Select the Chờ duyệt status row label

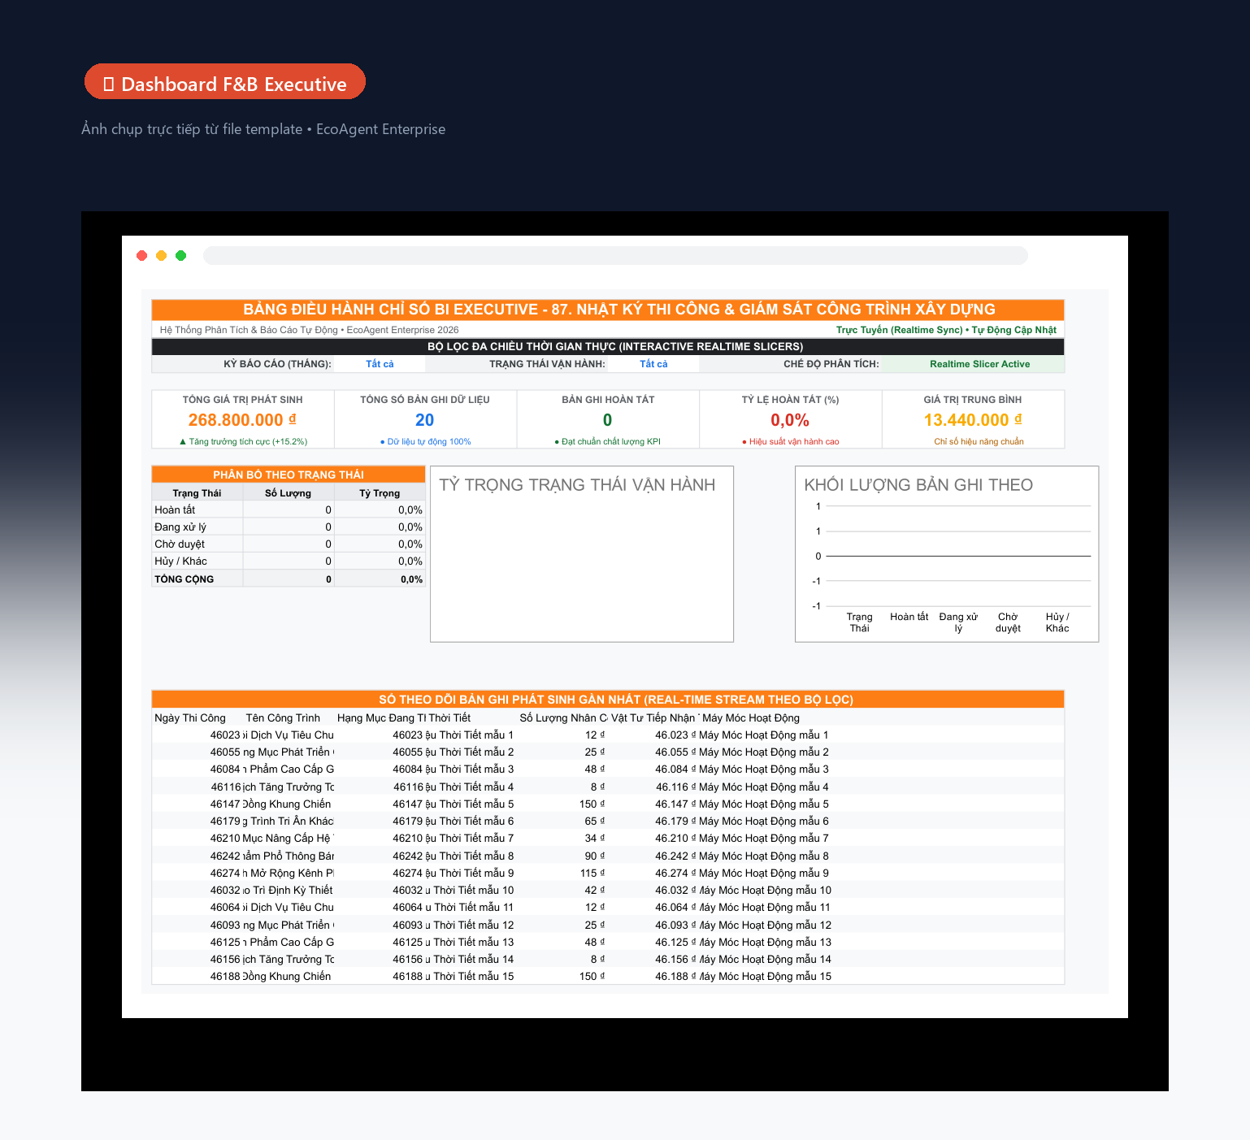[x=180, y=544]
